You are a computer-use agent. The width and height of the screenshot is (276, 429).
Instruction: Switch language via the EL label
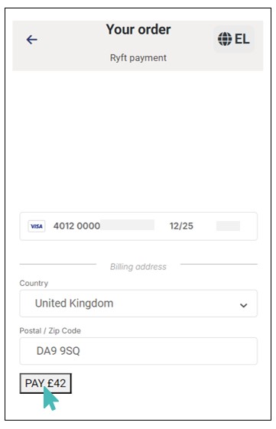tap(242, 39)
